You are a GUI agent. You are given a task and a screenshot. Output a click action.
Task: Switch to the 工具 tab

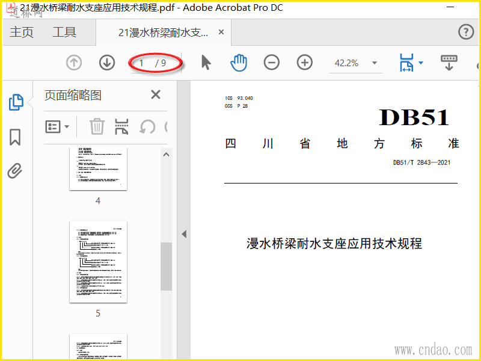coord(64,32)
